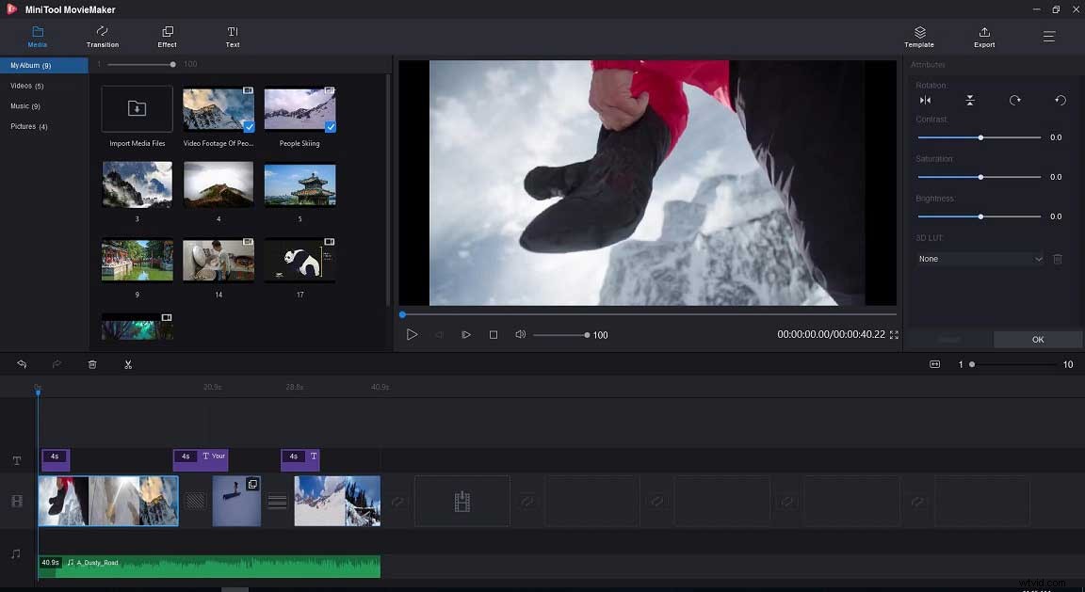Undo the last edit with the undo arrow
The height and width of the screenshot is (592, 1085).
[22, 364]
